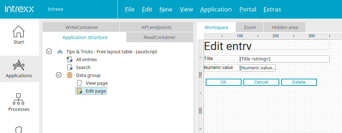Click the All entries page icon

pyautogui.click(x=69, y=59)
